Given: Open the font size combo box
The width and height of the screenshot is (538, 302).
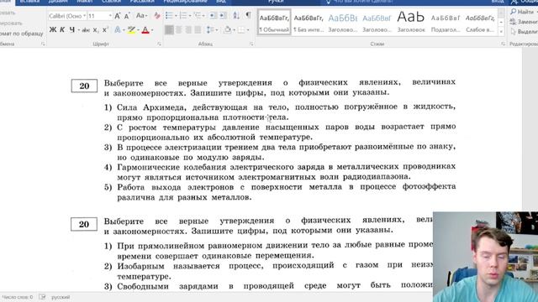Looking at the screenshot, I should (x=100, y=16).
